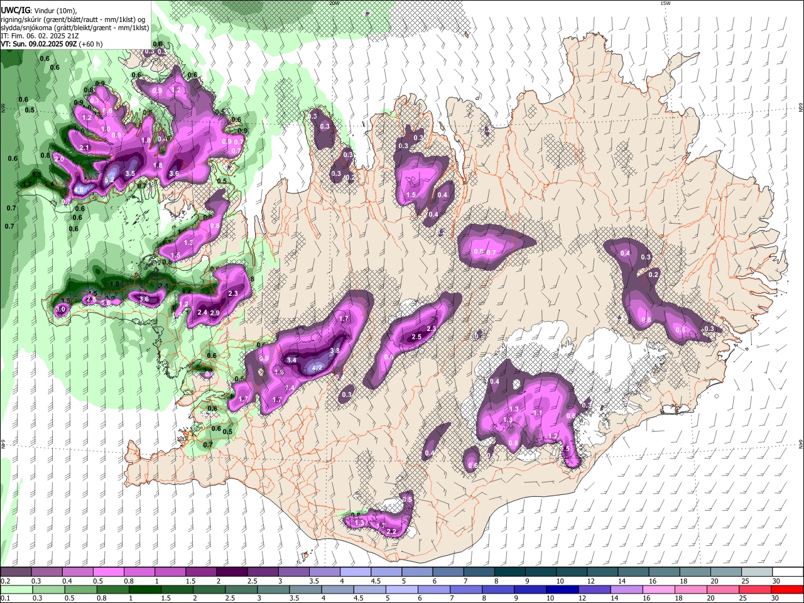Screen dimensions: 804x603
Task: Select upper legend swatch between 6 and 7
Action: [448, 572]
